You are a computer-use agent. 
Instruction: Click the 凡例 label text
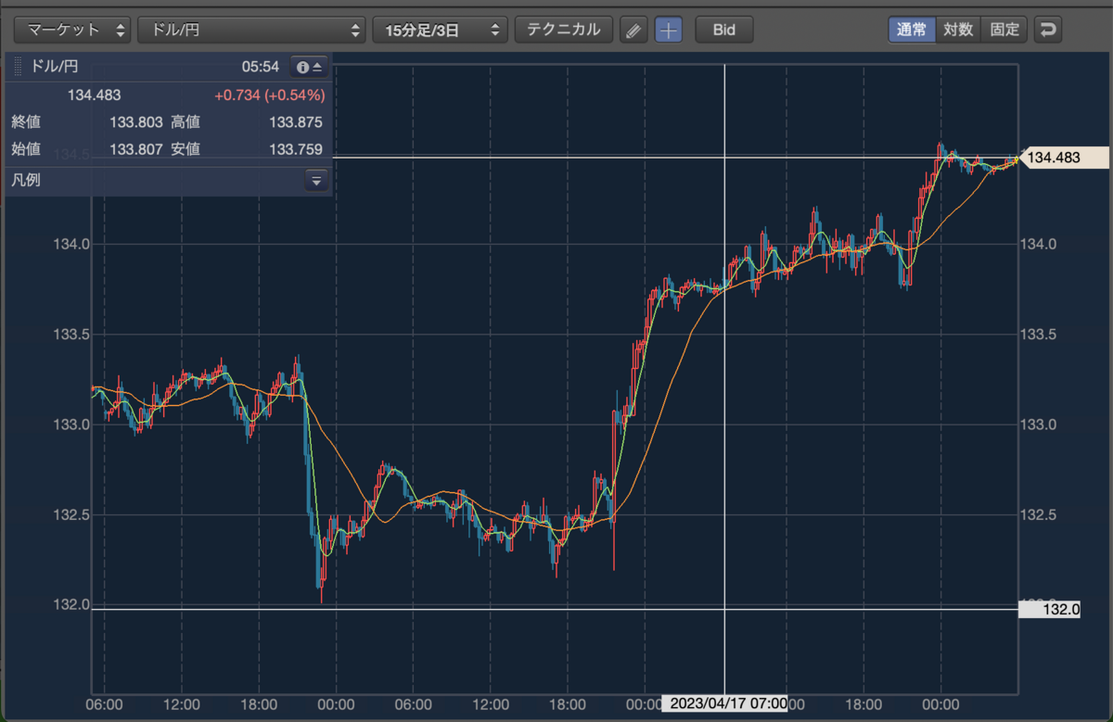tap(26, 181)
